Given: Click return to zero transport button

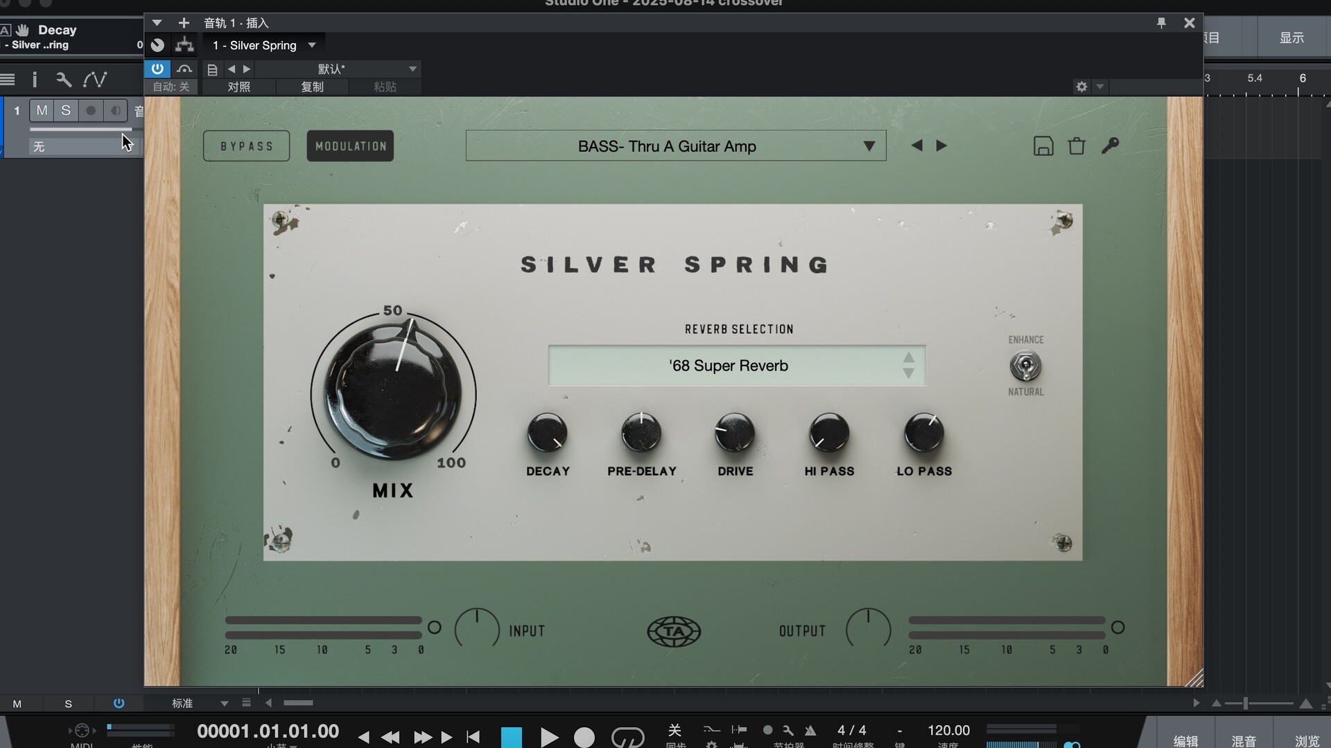Looking at the screenshot, I should 473,737.
